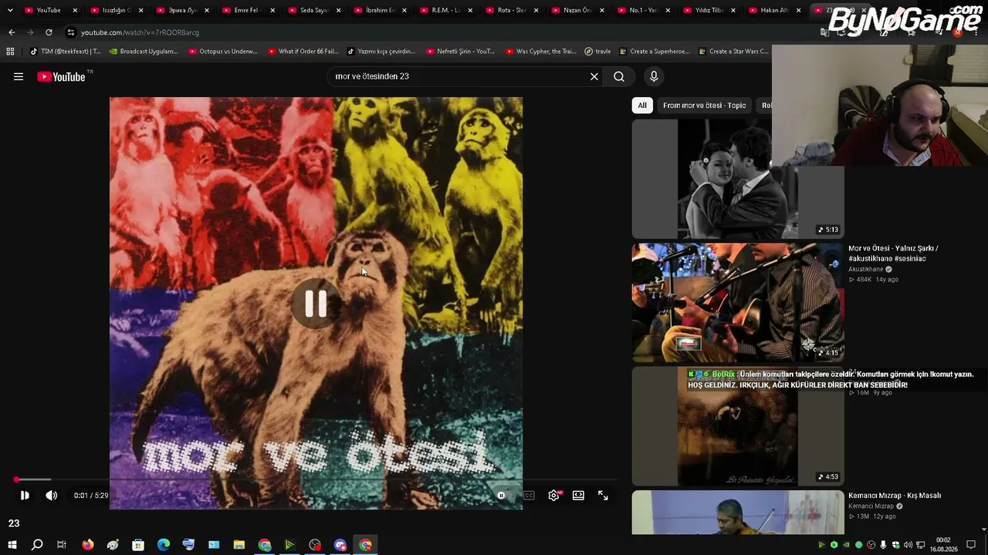This screenshot has height=555, width=988.
Task: Open the Windows notification center icon
Action: [971, 545]
